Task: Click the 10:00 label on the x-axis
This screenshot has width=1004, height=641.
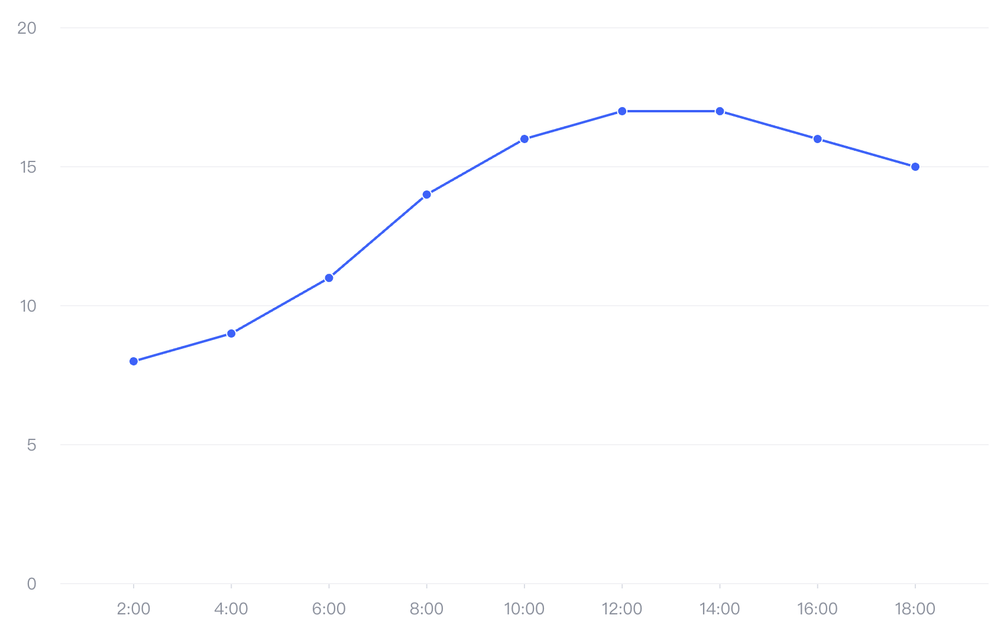Action: click(524, 609)
